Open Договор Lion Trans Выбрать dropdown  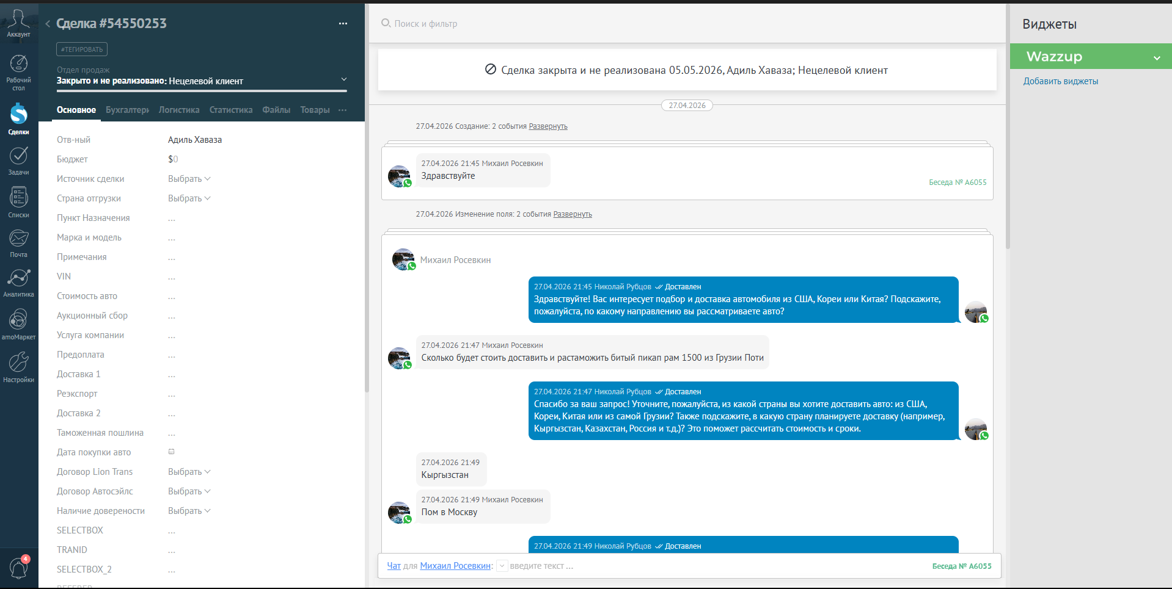click(189, 472)
